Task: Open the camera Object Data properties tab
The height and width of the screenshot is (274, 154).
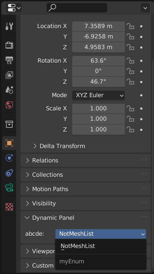Action: click(x=9, y=188)
